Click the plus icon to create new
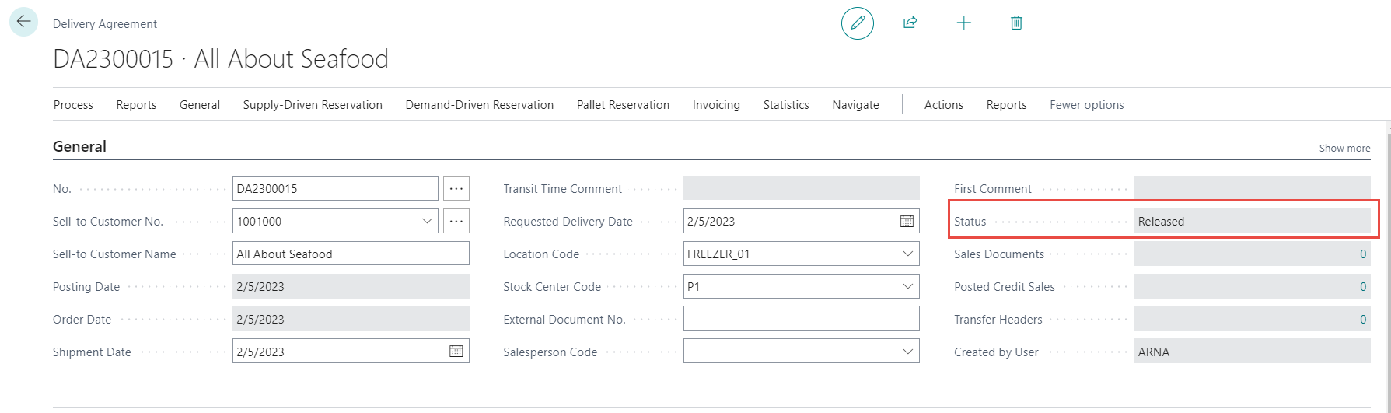The height and width of the screenshot is (413, 1391). click(963, 23)
